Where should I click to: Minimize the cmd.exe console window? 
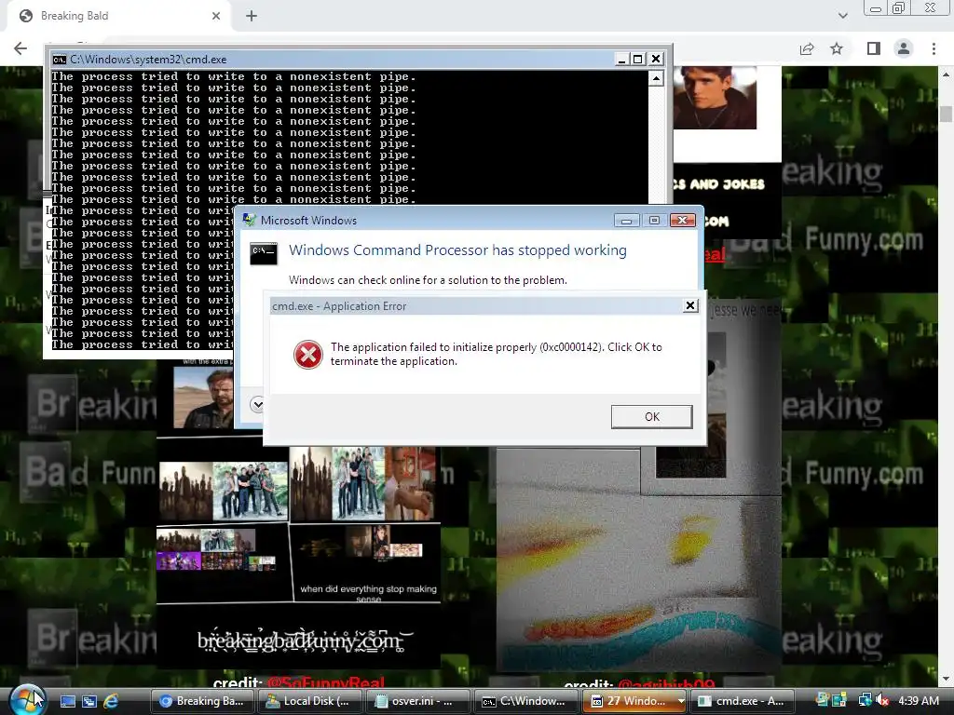click(621, 59)
